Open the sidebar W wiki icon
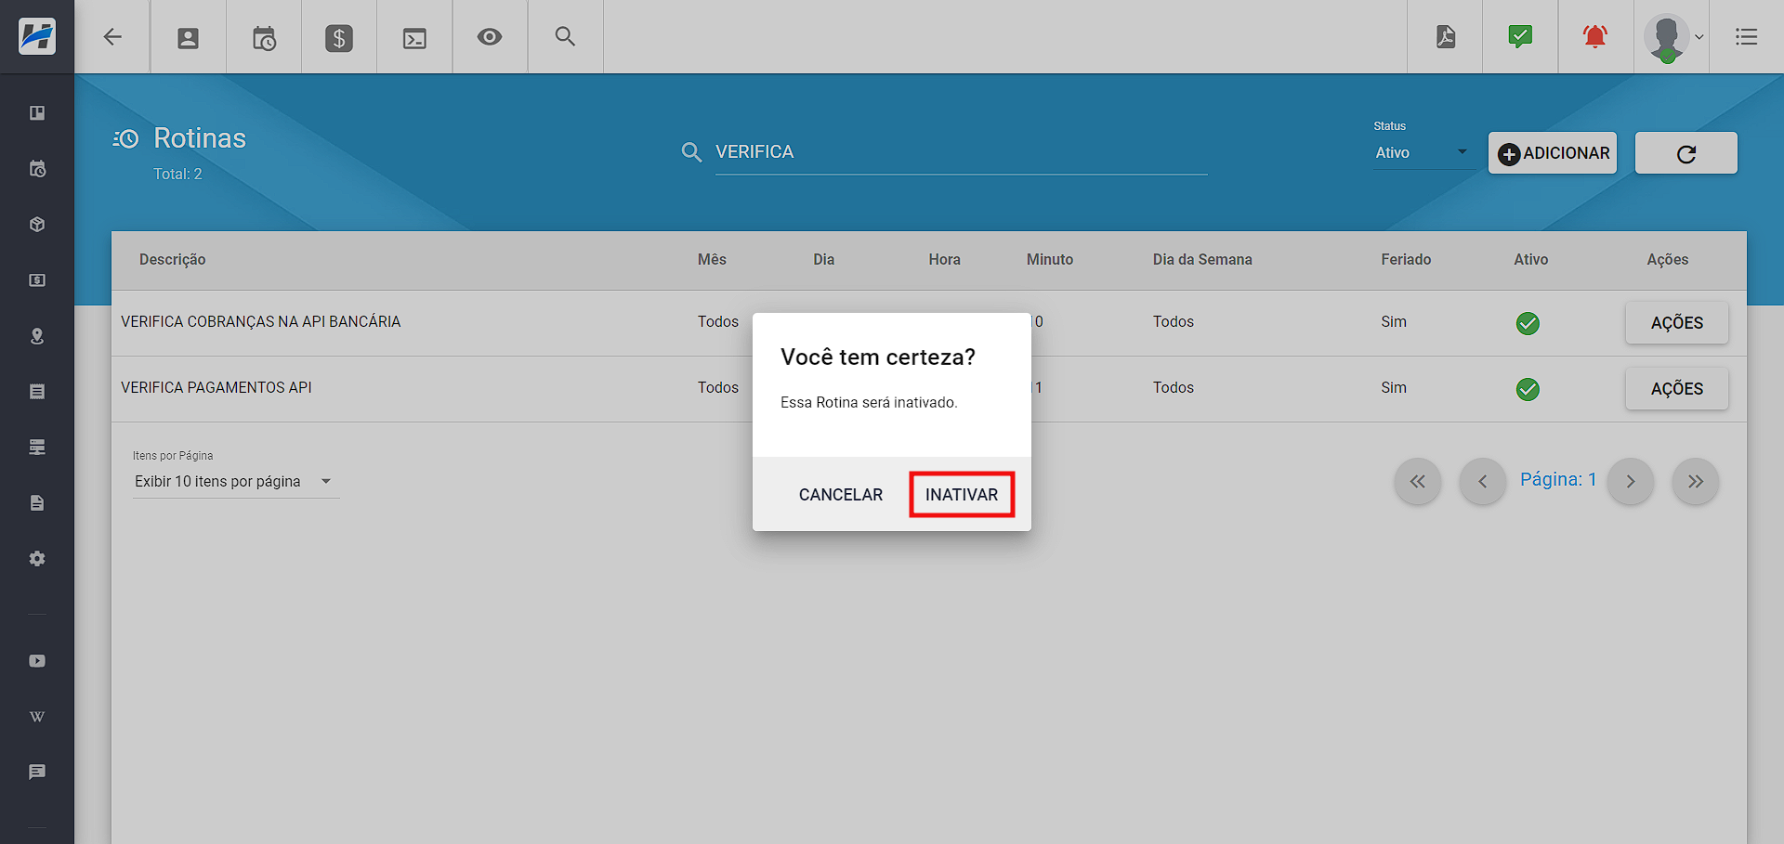 [x=37, y=717]
